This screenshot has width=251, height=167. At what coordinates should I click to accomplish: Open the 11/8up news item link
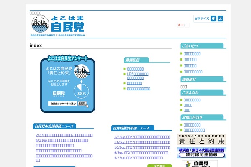click(x=142, y=142)
